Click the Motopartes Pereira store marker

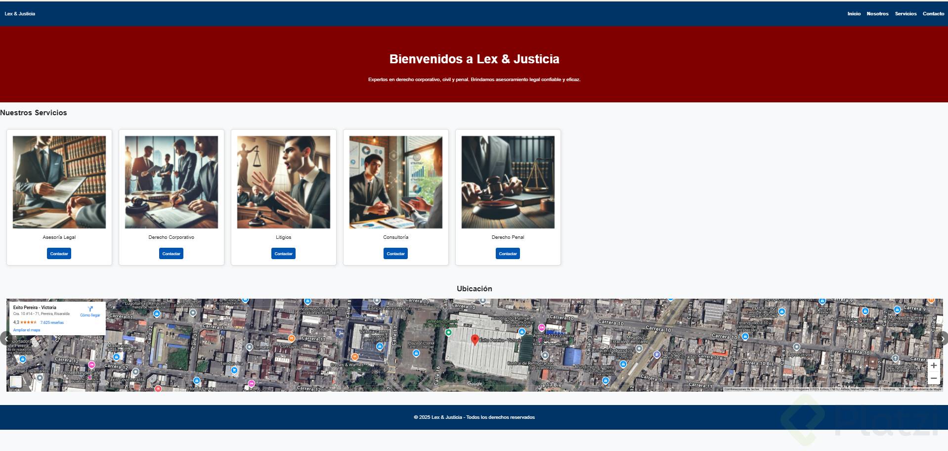point(897,310)
